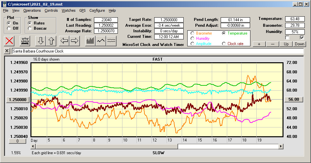Screen dimensions: 311x163
Task: Click the up arrow toolbar button
Action: (51, 41)
